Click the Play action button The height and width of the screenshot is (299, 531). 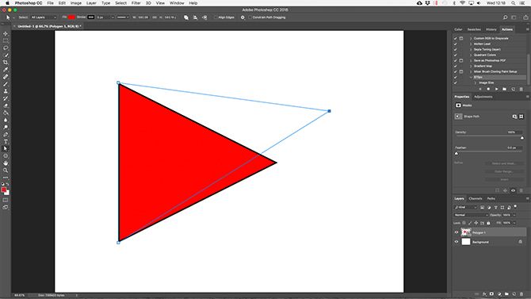(496, 89)
